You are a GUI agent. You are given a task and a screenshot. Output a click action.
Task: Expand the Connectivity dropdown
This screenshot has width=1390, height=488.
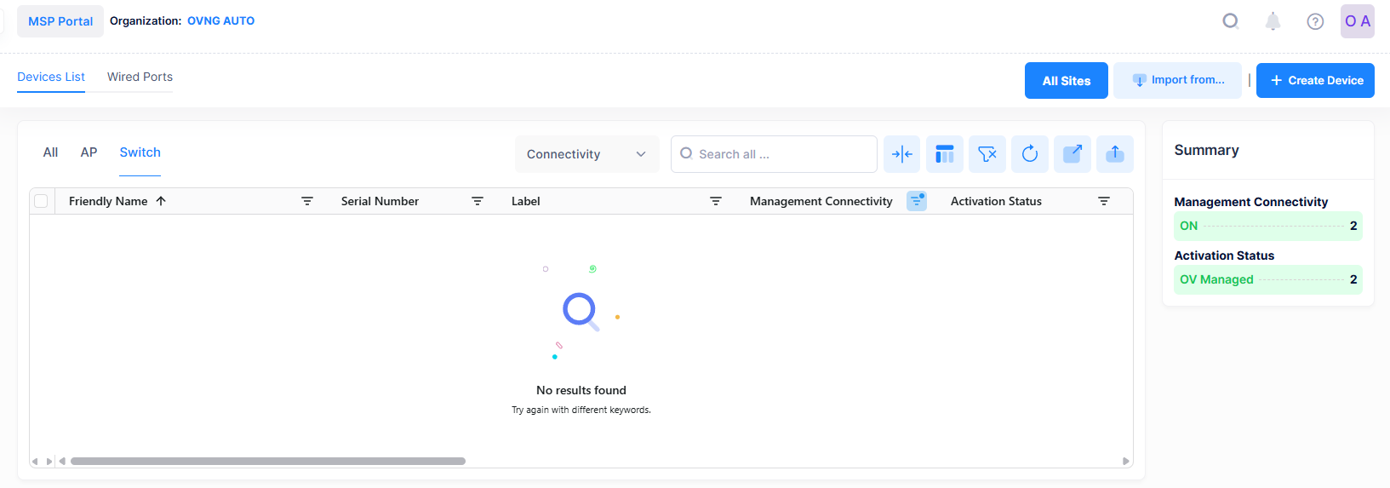click(586, 154)
